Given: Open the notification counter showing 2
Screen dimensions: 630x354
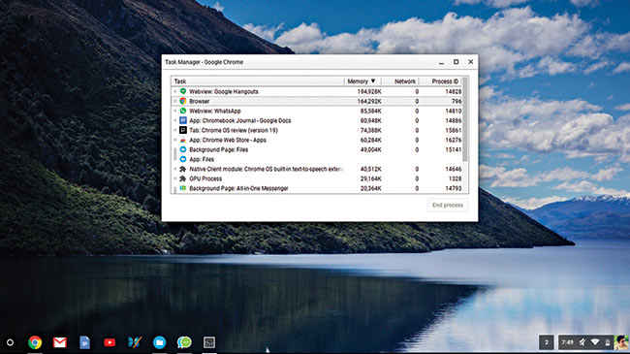Looking at the screenshot, I should pyautogui.click(x=546, y=342).
